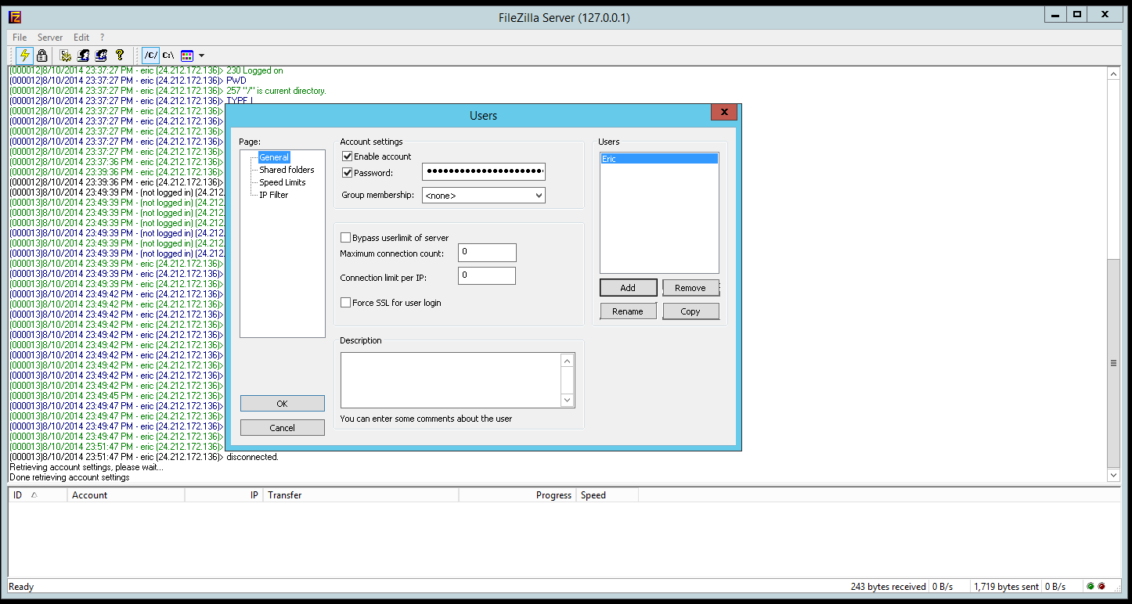The image size is (1132, 604).
Task: Open the ? help menu
Action: coord(102,38)
